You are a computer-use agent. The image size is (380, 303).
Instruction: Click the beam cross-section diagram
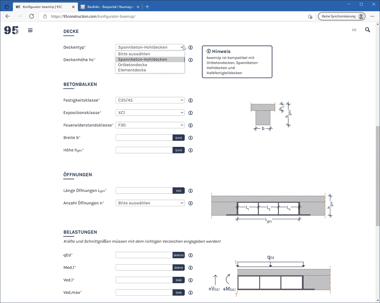tap(271, 117)
